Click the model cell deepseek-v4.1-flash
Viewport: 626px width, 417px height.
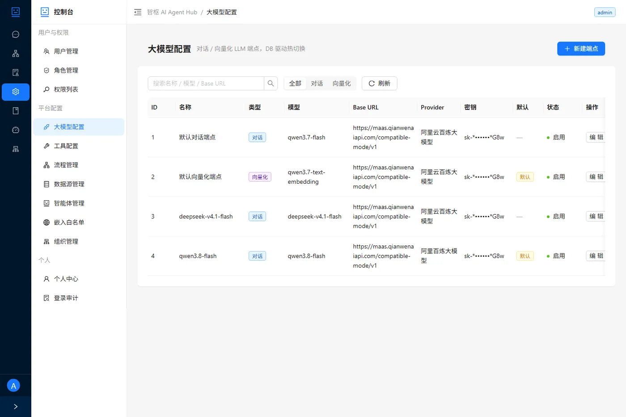click(314, 216)
